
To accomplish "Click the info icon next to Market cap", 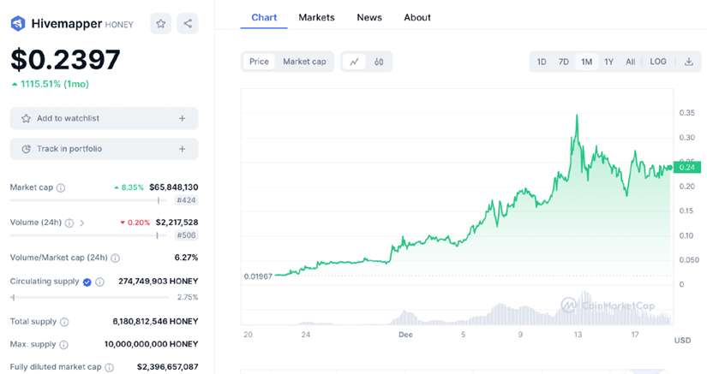I will [61, 187].
